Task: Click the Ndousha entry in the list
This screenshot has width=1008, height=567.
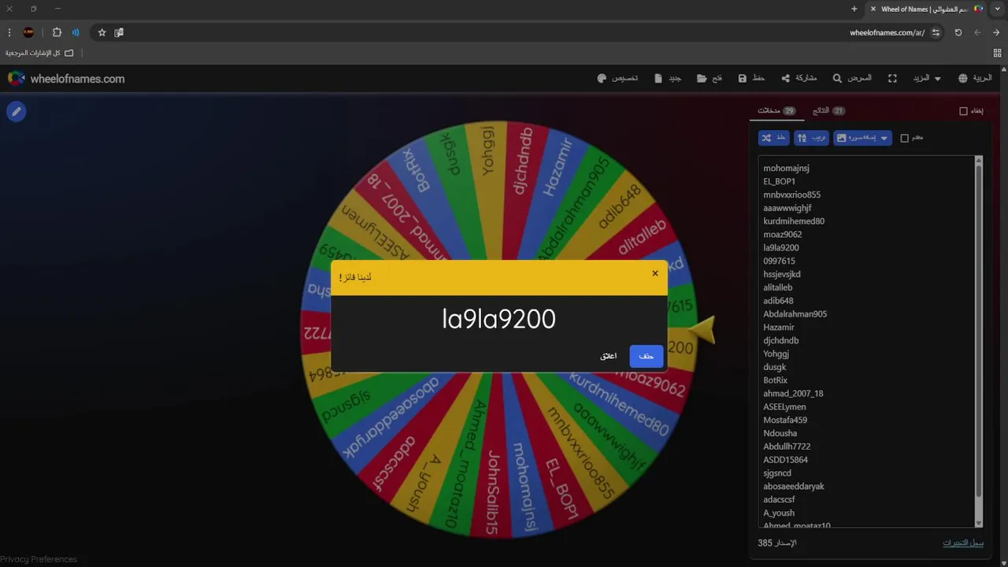Action: tap(780, 433)
